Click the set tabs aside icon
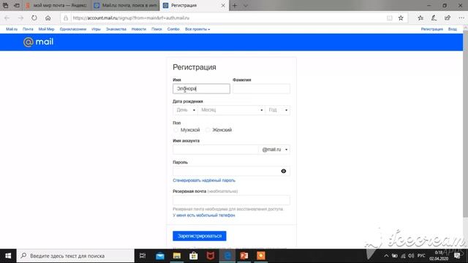Screen dimensions: 468x263 click(17, 5)
